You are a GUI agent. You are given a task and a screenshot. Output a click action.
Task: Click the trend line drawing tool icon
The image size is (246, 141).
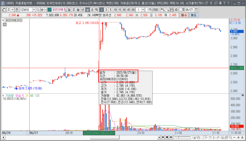pyautogui.click(x=218, y=137)
